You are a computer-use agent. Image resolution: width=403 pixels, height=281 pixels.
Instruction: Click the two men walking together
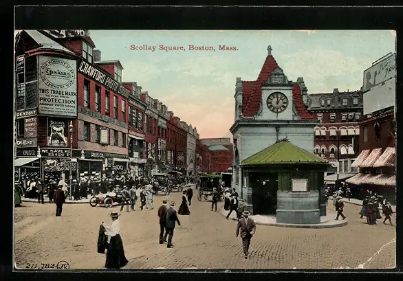pos(168,224)
